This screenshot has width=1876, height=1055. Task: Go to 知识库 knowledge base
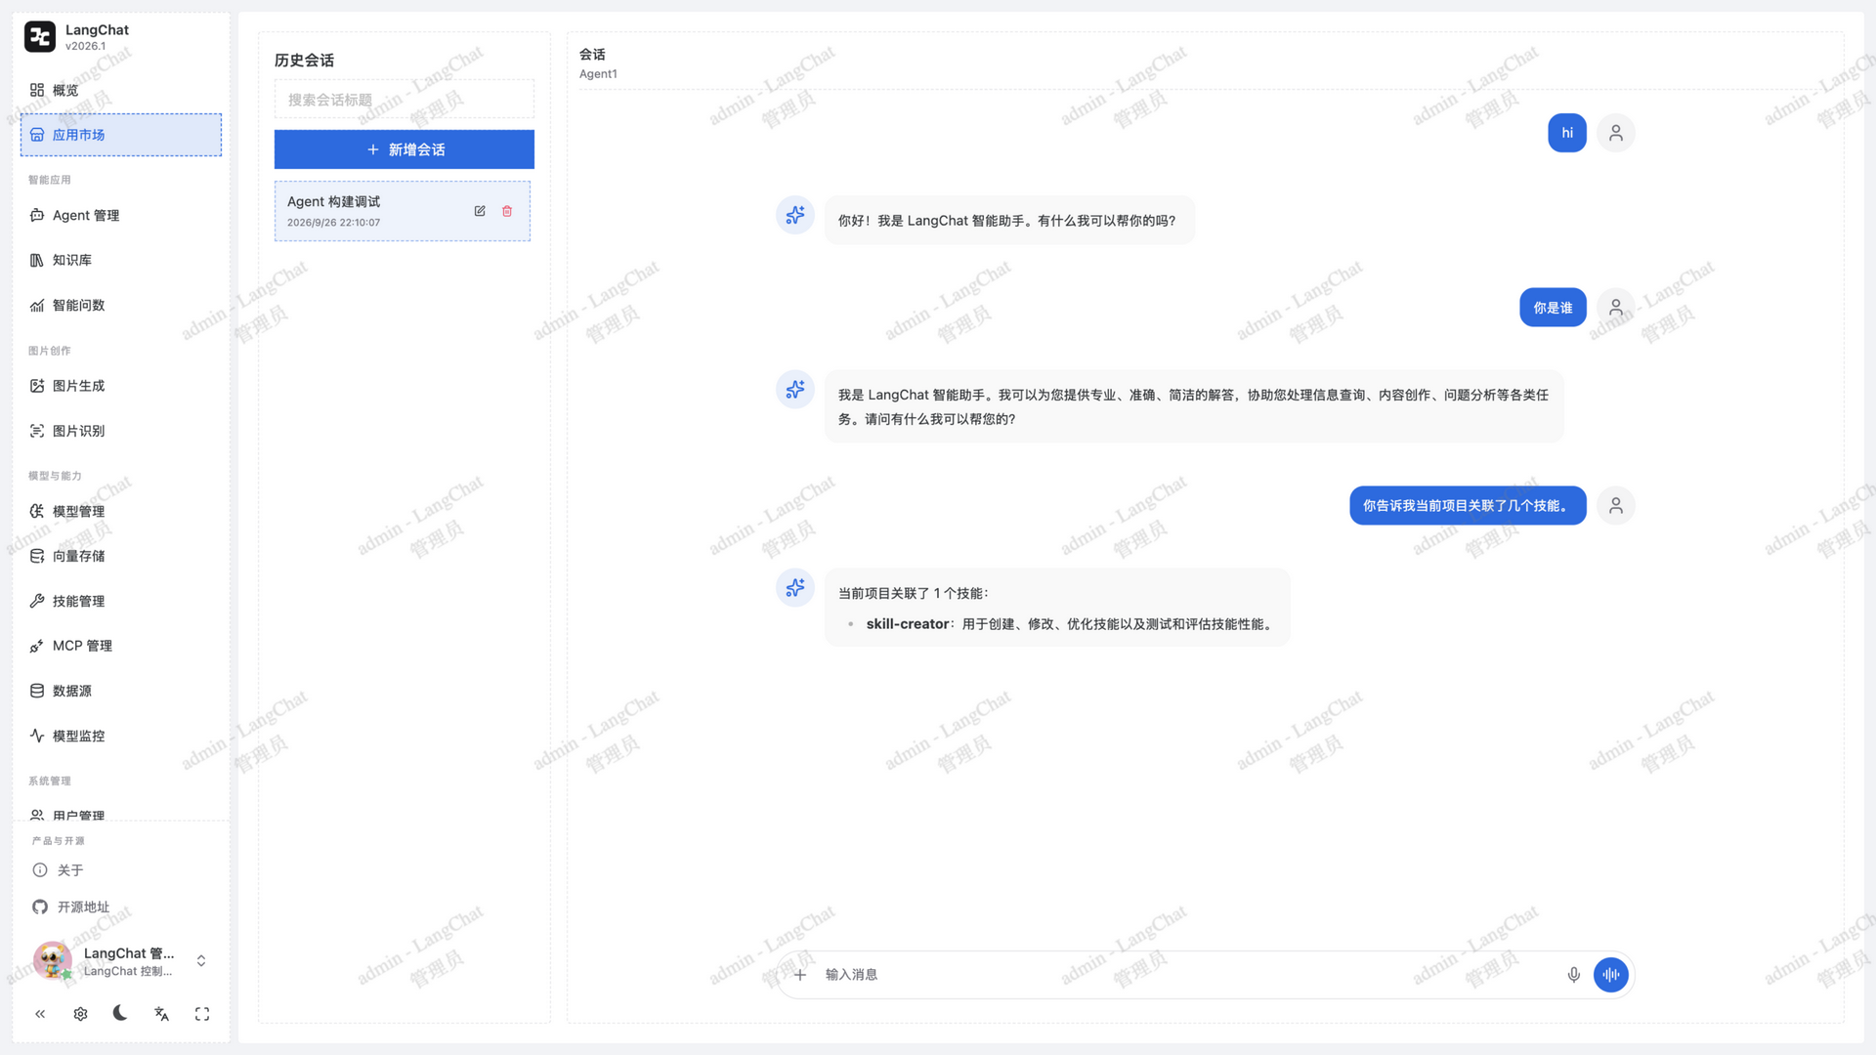(121, 260)
